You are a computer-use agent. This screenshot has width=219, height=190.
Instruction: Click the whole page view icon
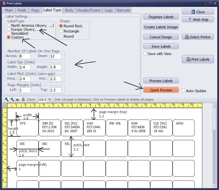pos(23,99)
